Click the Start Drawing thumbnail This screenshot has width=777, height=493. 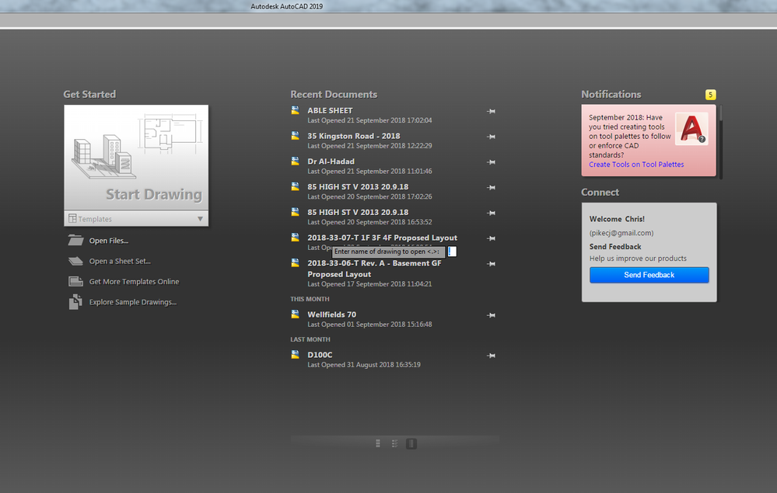[x=136, y=158]
